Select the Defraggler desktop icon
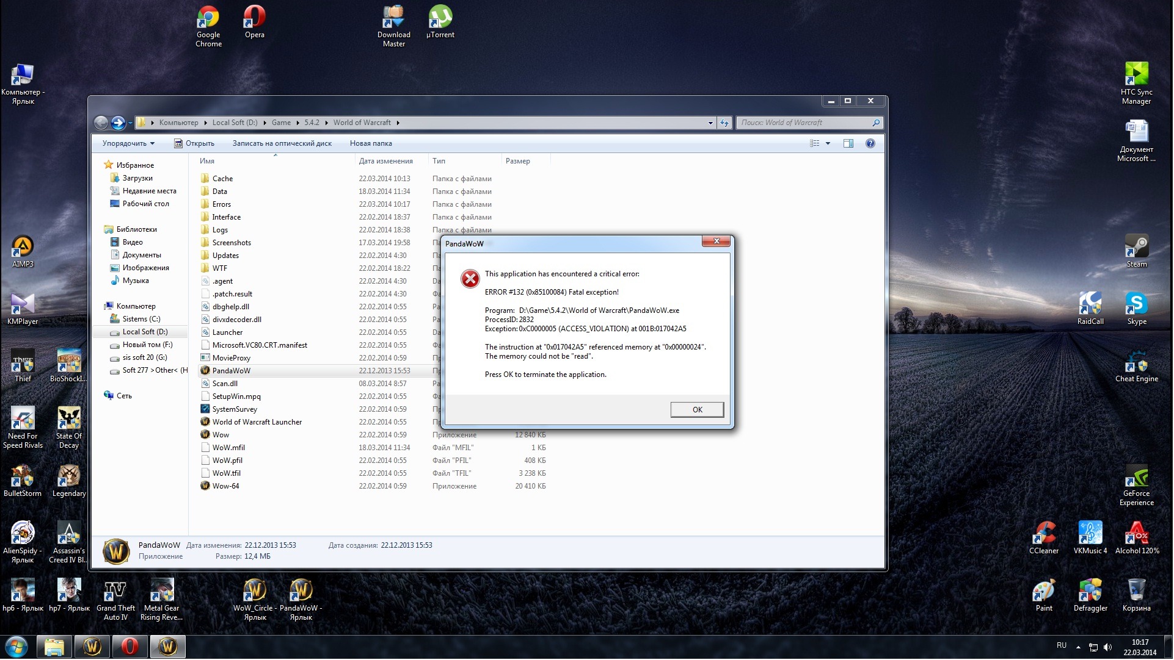This screenshot has width=1174, height=660. [1090, 595]
